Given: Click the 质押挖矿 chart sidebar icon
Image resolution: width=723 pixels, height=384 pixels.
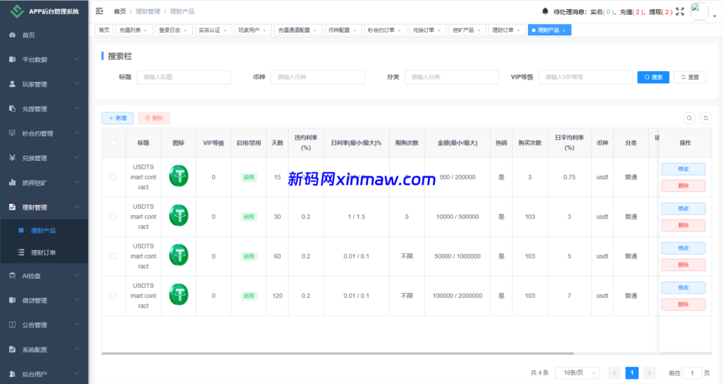Looking at the screenshot, I should (13, 183).
